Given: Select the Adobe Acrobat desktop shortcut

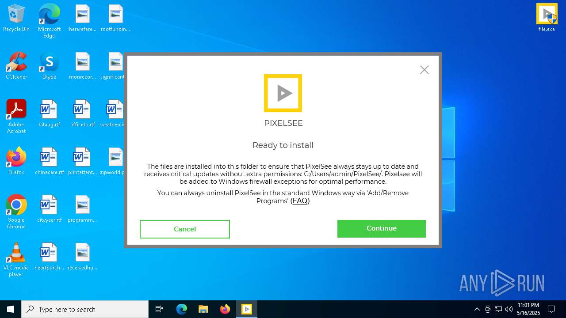Looking at the screenshot, I should [x=16, y=116].
